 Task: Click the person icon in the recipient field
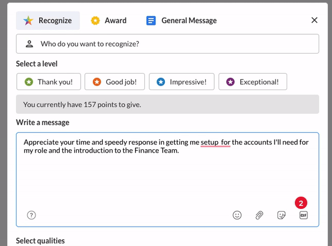click(29, 44)
